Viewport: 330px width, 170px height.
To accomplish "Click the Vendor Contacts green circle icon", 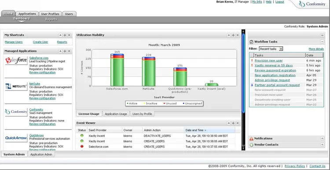I will [x=251, y=145].
